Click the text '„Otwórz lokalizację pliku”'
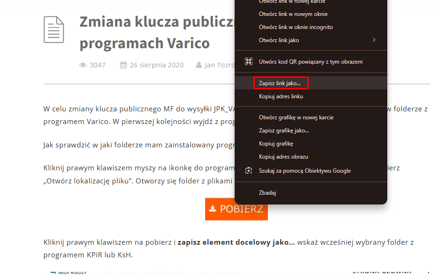Image resolution: width=436 pixels, height=277 pixels. 89,181
